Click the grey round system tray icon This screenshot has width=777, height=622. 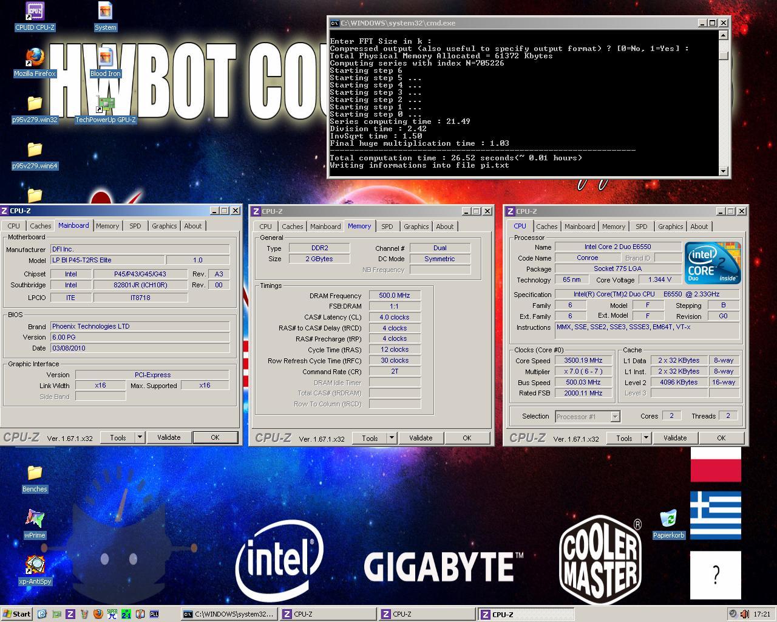(733, 614)
